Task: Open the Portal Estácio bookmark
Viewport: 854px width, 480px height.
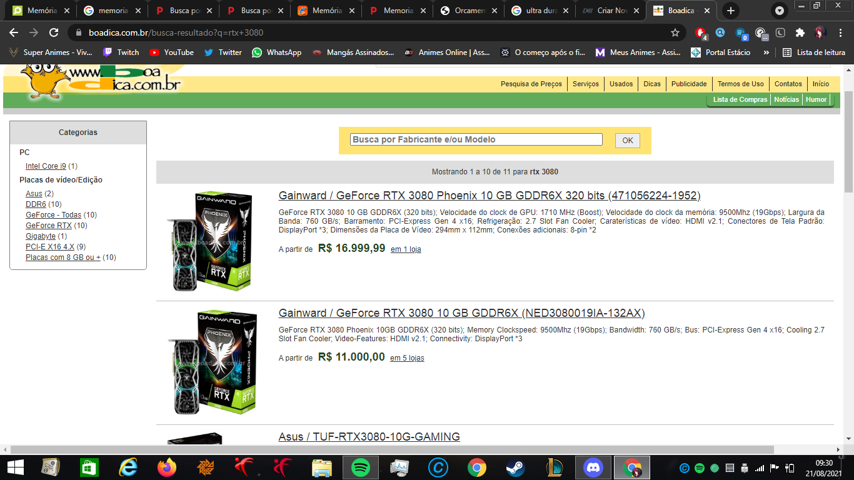Action: pyautogui.click(x=720, y=52)
